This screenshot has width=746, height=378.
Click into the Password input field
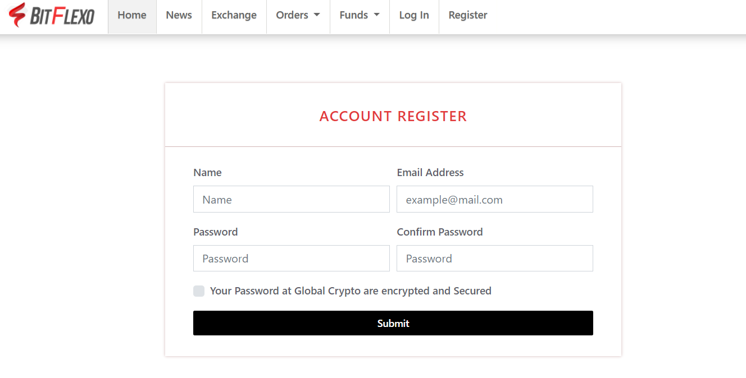(291, 259)
